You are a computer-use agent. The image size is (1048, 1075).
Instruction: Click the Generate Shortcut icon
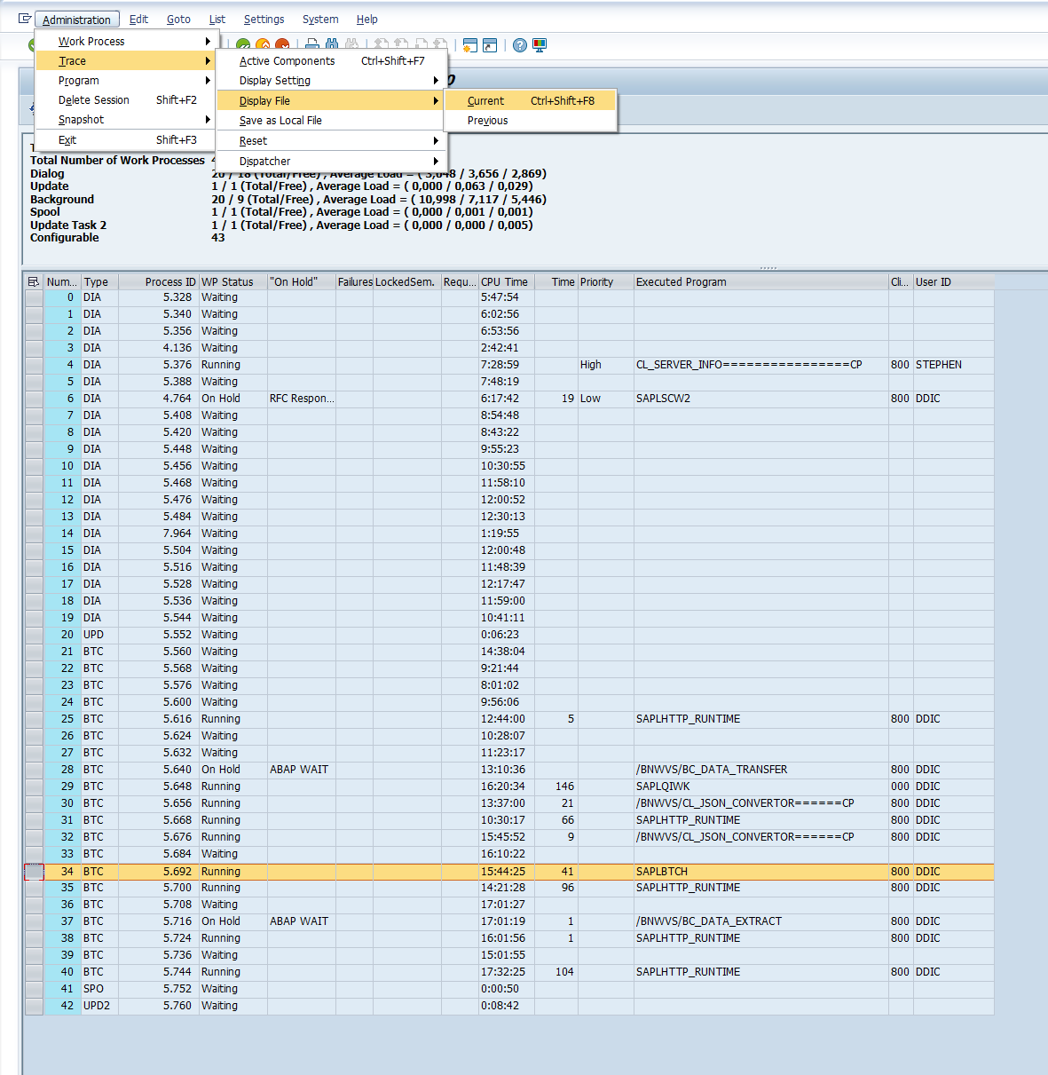click(x=490, y=45)
